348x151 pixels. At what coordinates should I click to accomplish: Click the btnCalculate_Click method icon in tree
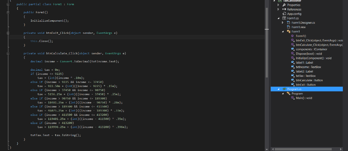[293, 45]
